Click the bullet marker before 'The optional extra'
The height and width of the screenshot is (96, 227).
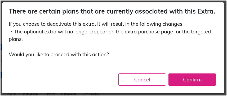11,32
